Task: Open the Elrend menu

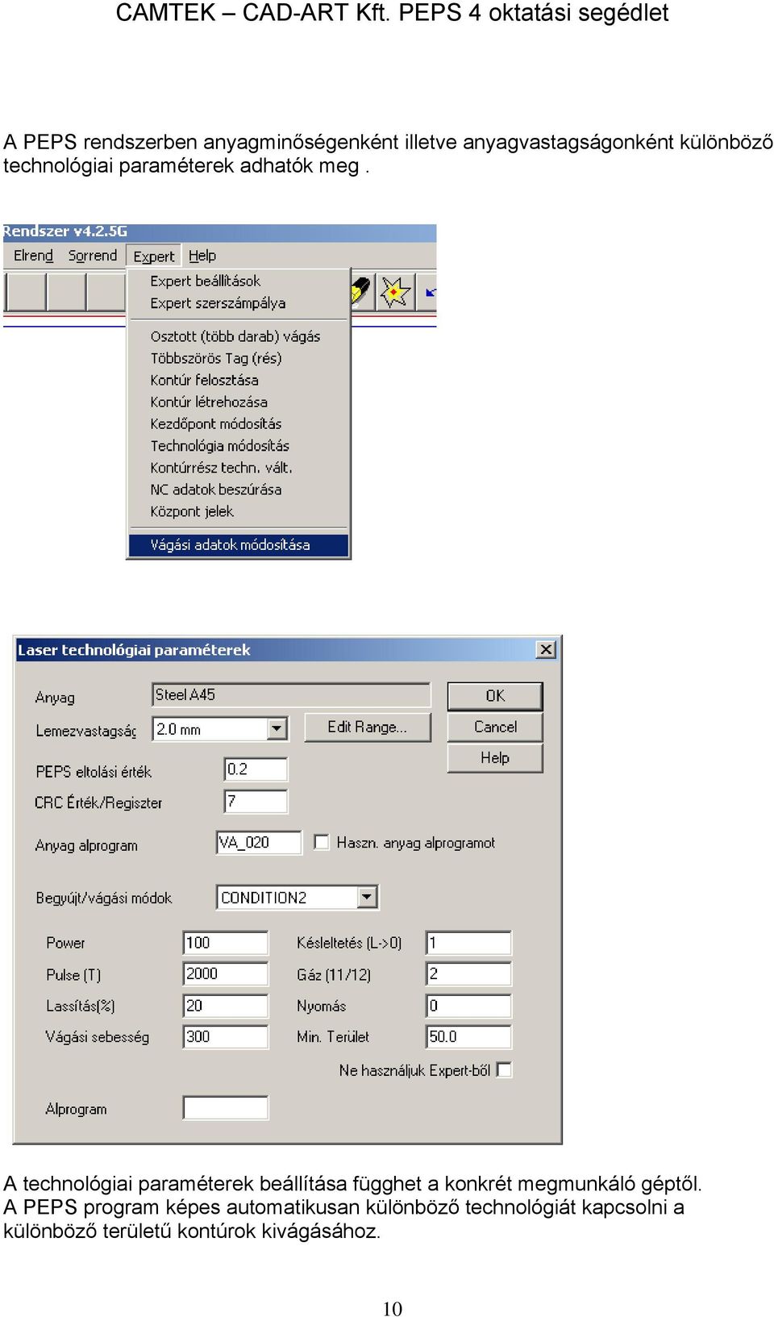Action: pos(33,256)
